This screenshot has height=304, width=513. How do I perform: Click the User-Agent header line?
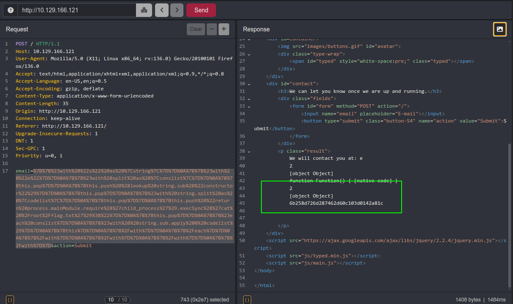click(124, 62)
